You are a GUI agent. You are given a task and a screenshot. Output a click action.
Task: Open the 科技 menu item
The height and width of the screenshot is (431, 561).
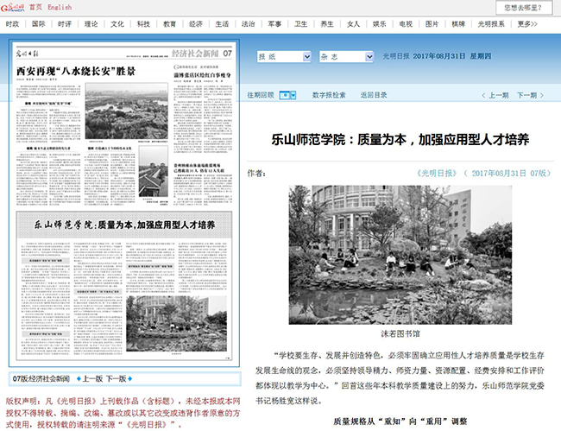tap(143, 24)
